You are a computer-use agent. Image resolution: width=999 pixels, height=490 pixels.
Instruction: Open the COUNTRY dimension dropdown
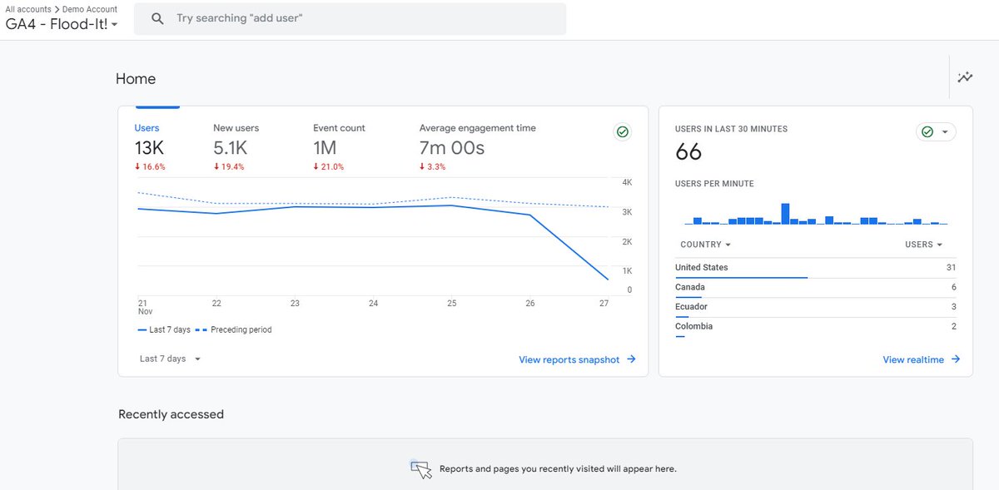point(705,244)
